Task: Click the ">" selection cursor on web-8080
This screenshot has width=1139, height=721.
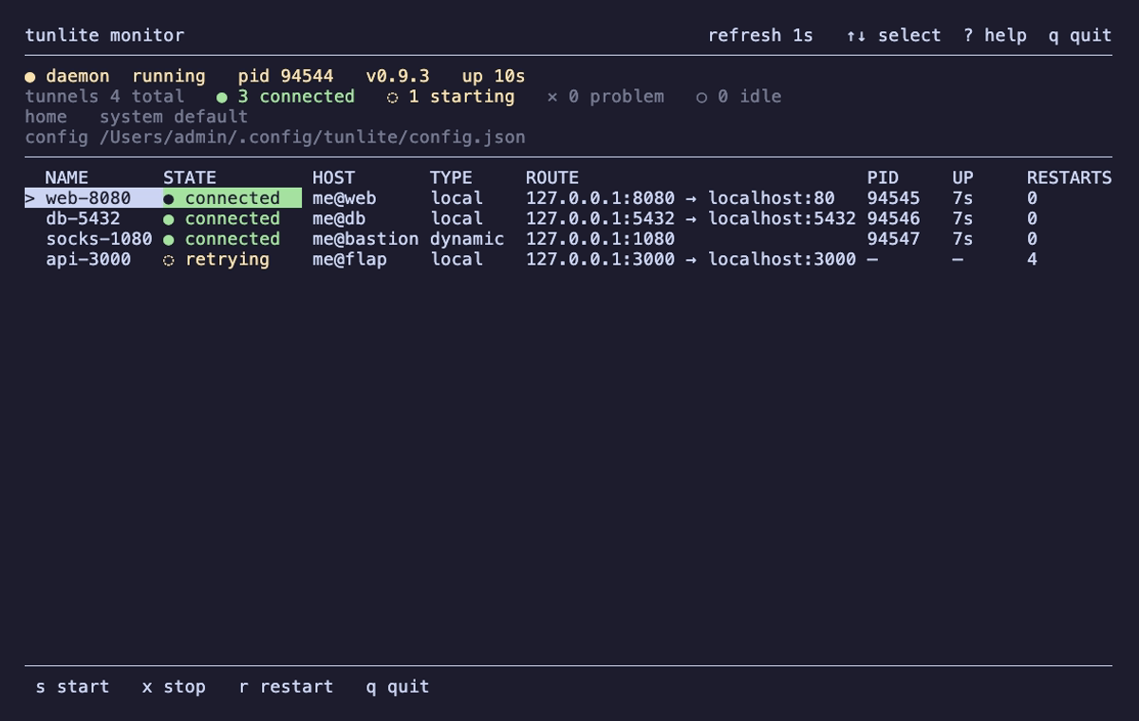Action: 29,198
